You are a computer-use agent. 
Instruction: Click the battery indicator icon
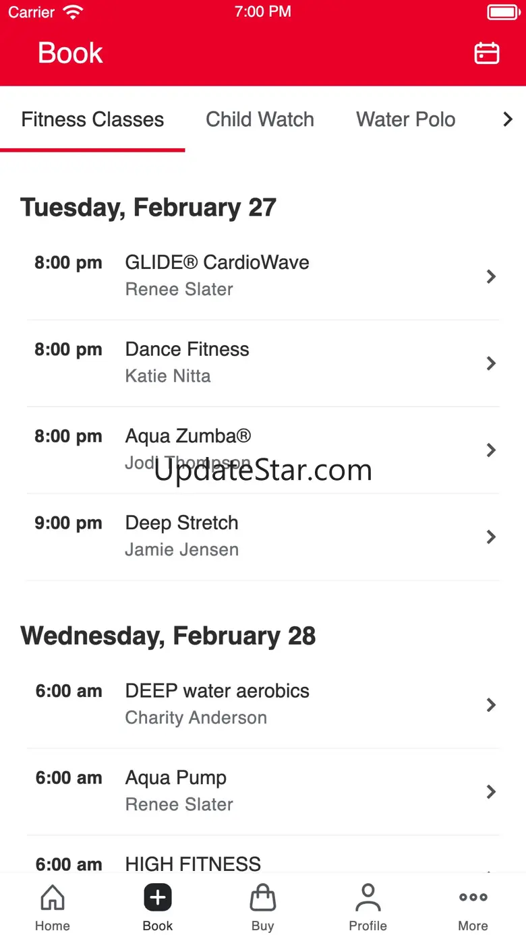[502, 12]
